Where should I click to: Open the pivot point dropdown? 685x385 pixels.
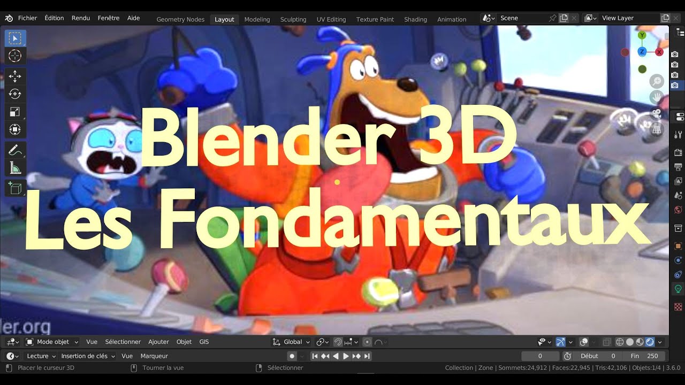(322, 342)
